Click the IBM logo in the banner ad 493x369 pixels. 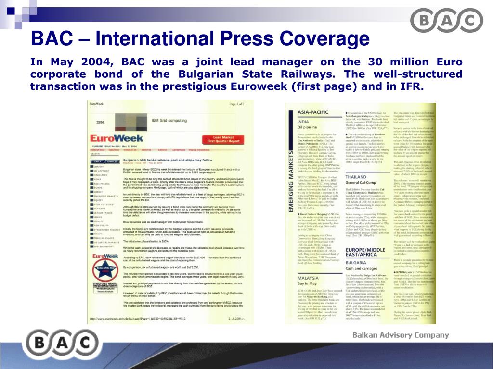coord(100,123)
